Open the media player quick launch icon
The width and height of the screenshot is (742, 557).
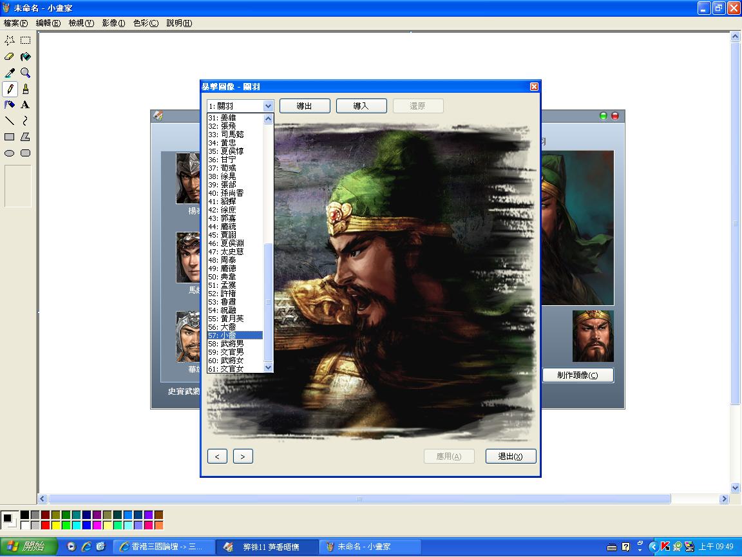pos(71,547)
